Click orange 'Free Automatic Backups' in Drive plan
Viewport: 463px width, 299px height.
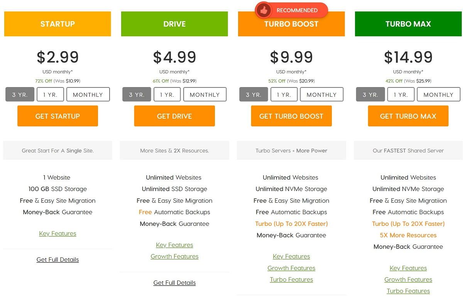(174, 212)
